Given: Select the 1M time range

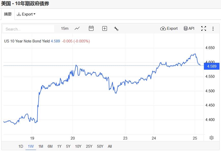Looking at the screenshot, I should [x=41, y=146].
